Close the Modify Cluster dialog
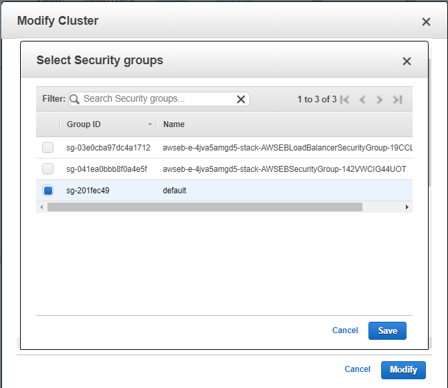 pos(426,21)
